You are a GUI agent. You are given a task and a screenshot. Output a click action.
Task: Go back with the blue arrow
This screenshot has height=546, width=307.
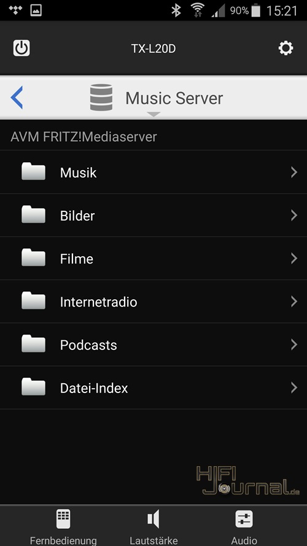coord(17,98)
